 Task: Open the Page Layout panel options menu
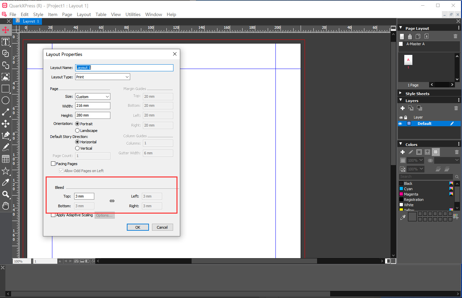459,28
